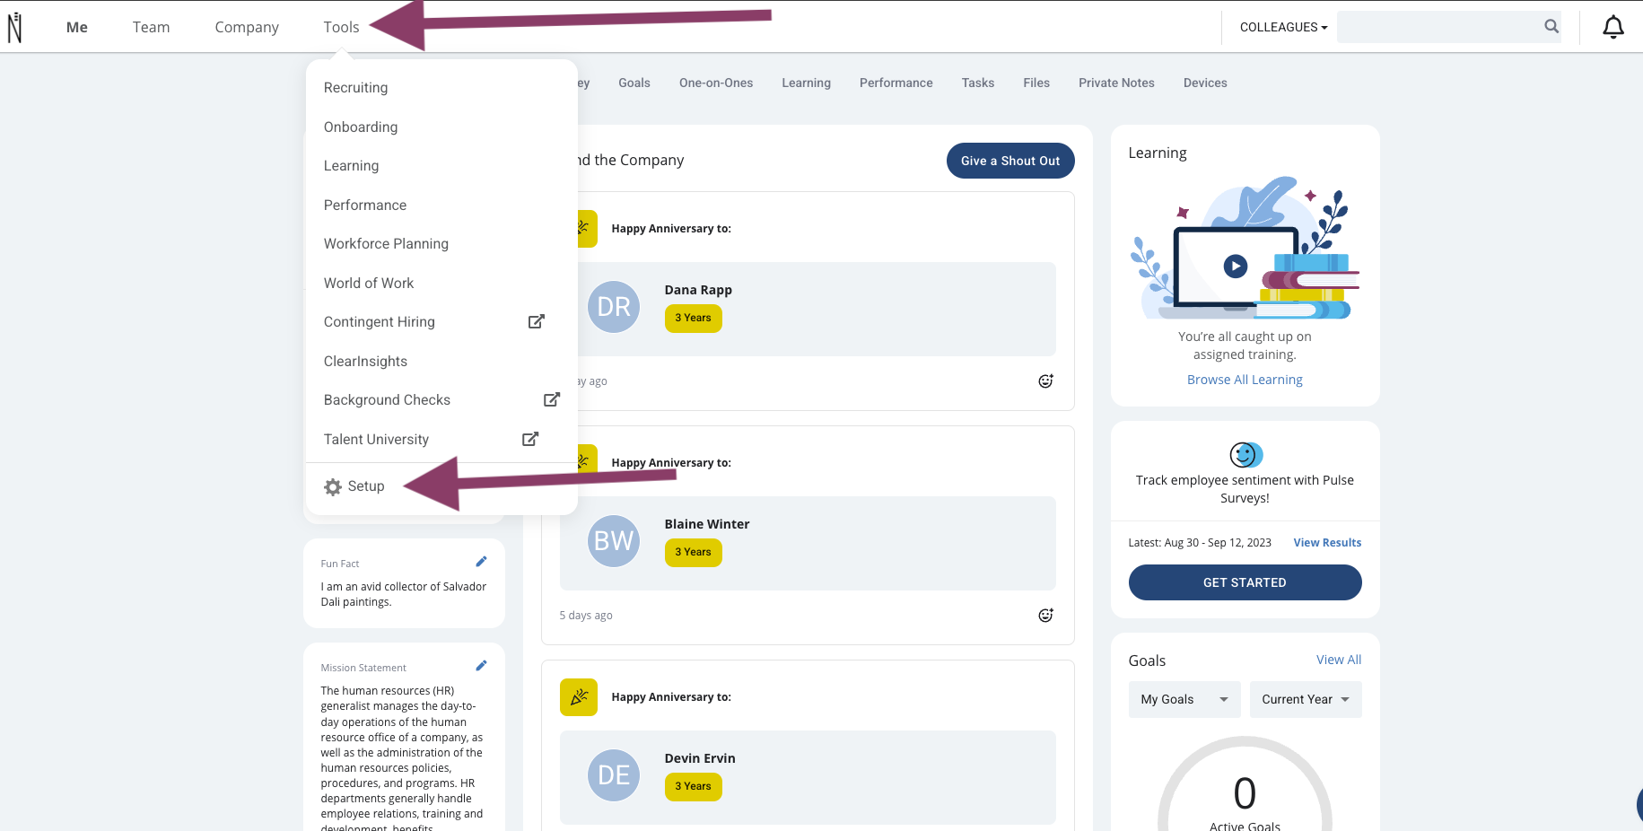Edit the Mission Statement pencil icon
The height and width of the screenshot is (831, 1643).
481,666
